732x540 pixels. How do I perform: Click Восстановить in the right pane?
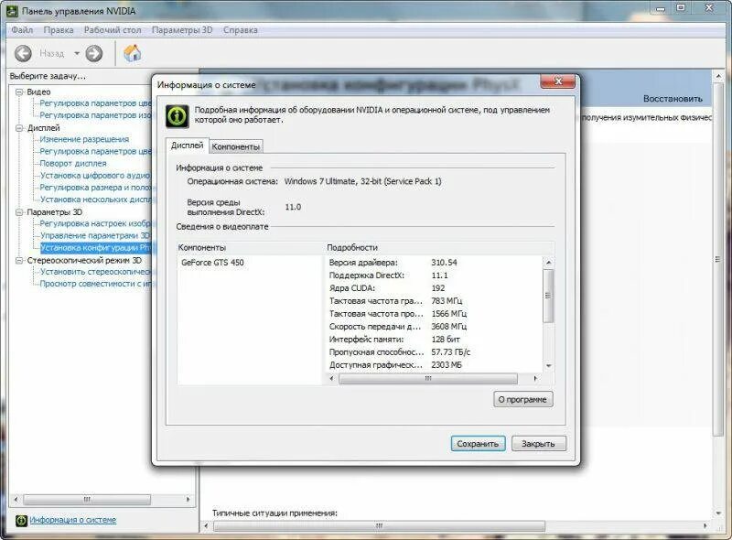pyautogui.click(x=673, y=99)
